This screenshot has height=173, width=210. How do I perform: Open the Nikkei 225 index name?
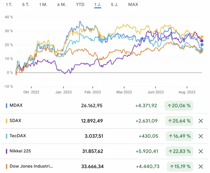(x=20, y=151)
